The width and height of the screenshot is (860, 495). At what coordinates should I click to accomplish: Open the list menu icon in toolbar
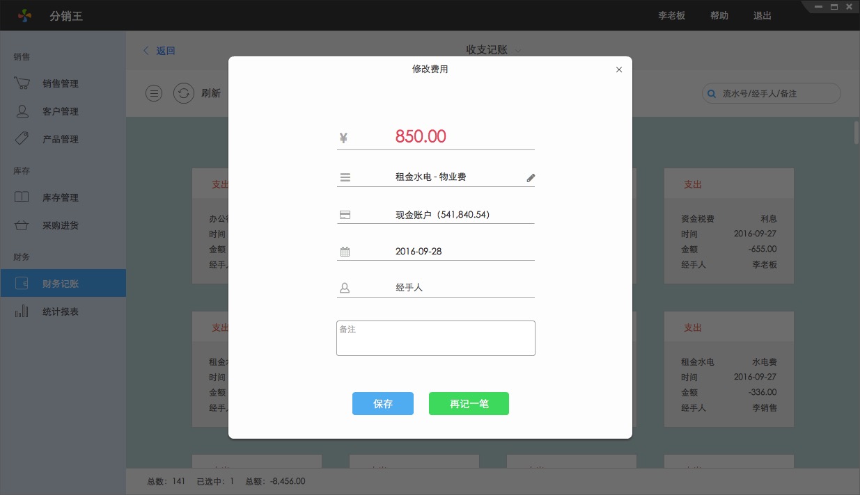[x=154, y=93]
